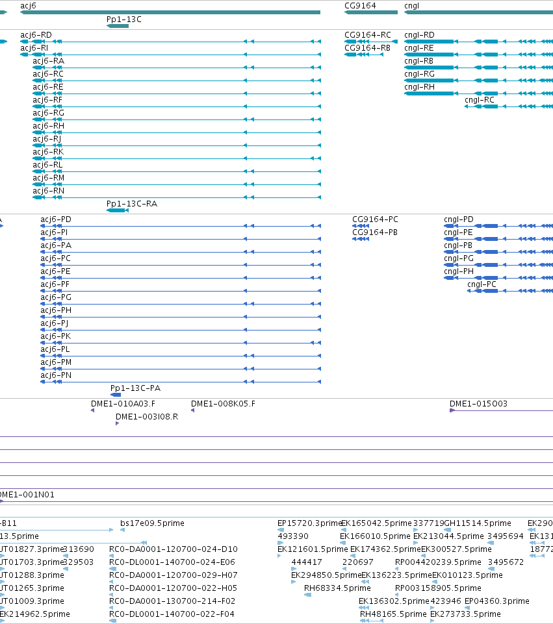Select protein acj6-PC
The image size is (553, 624).
tap(55, 258)
